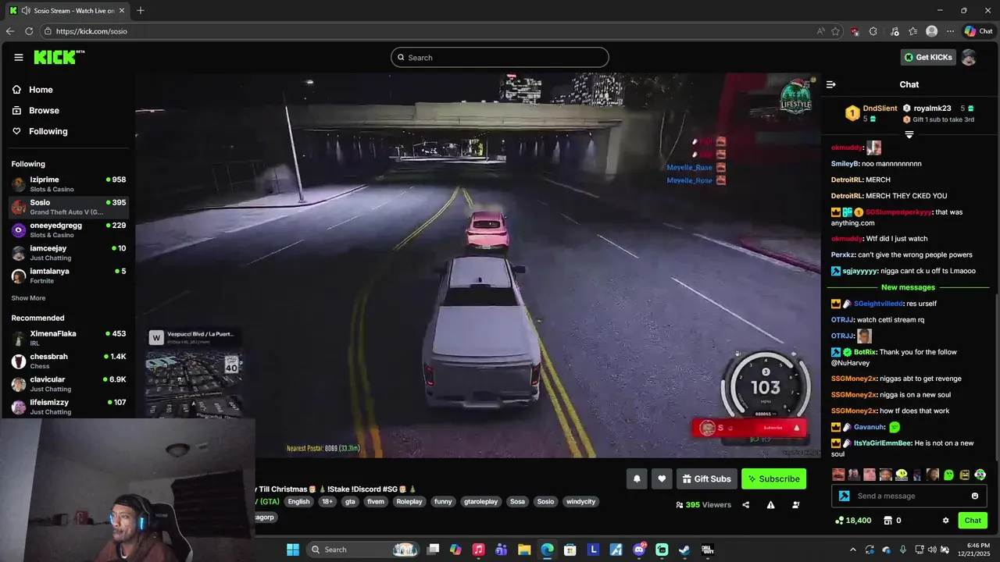Expand the gift leaderboard arrow

(909, 135)
